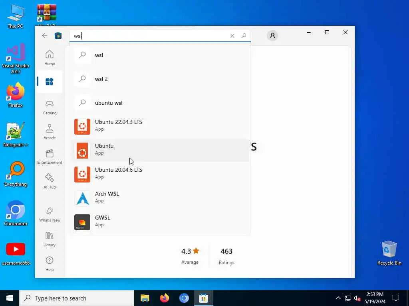Click the Arch WSL logo icon
Viewport: 409px width, 306px height.
82,198
